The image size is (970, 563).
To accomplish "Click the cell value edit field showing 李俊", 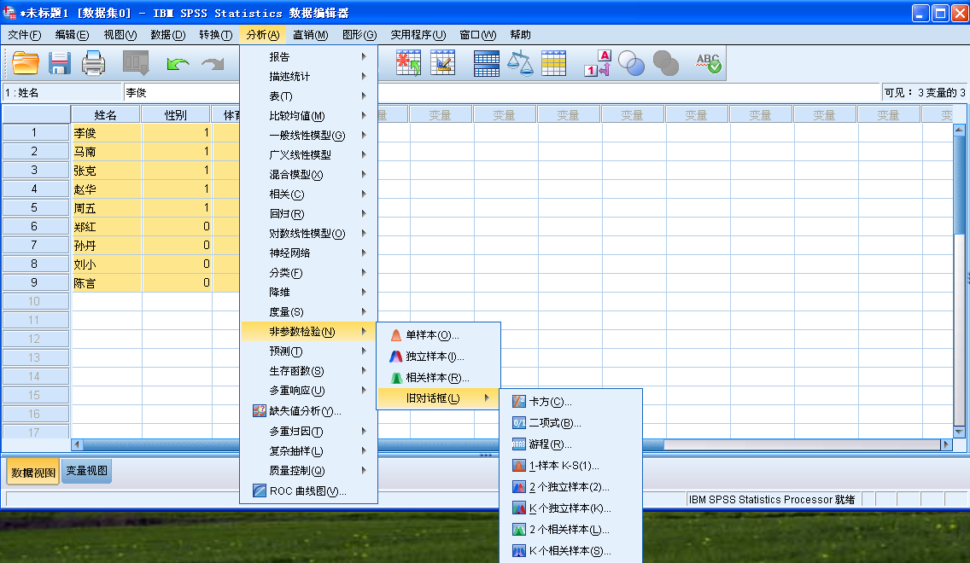I will point(181,93).
